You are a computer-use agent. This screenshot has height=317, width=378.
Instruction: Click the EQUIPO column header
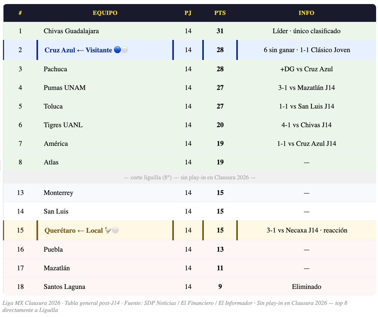[105, 13]
